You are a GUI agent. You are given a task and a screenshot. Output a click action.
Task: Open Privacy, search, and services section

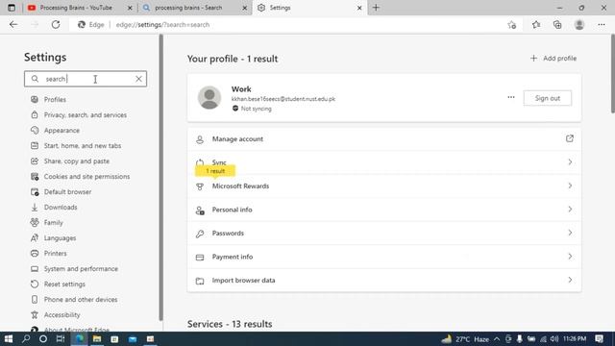86,115
